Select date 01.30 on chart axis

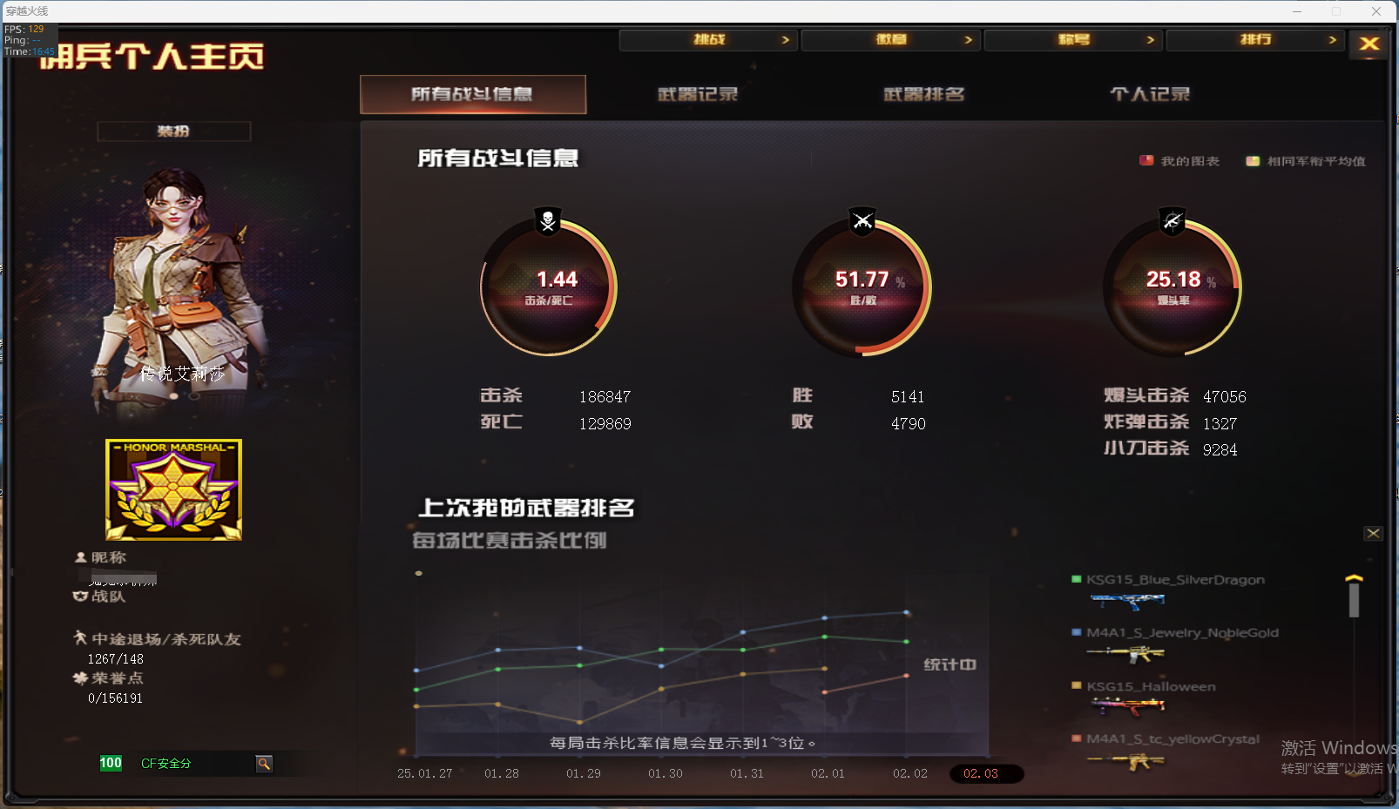tap(666, 773)
